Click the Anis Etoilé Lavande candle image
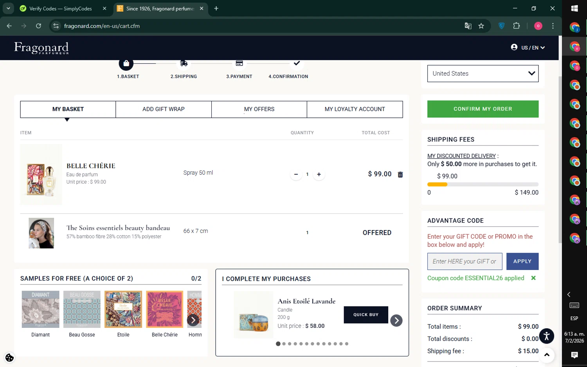 coord(254,315)
